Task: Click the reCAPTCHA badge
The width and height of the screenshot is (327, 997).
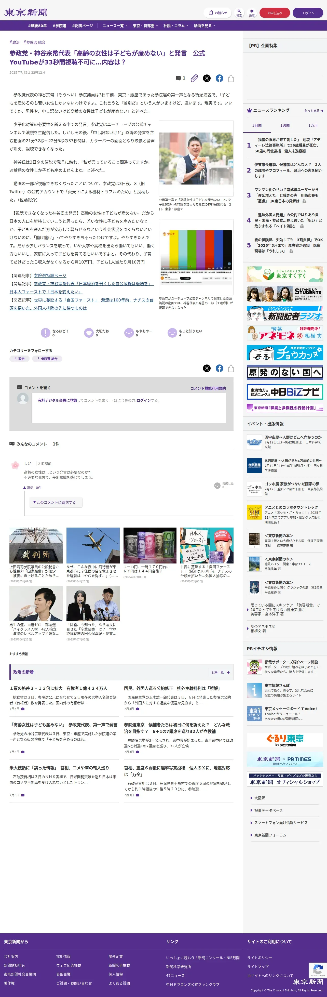Action: tap(318, 970)
